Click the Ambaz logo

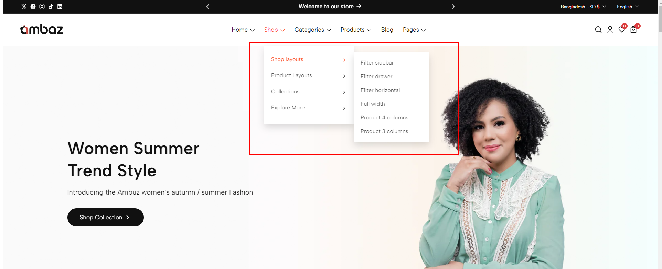tap(42, 30)
